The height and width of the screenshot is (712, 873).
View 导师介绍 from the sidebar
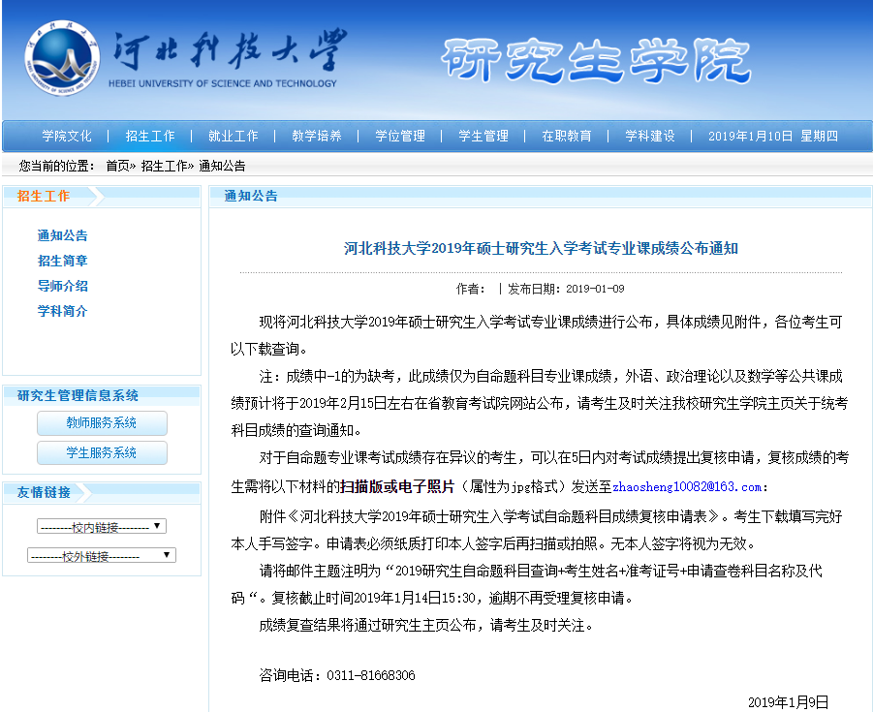63,286
